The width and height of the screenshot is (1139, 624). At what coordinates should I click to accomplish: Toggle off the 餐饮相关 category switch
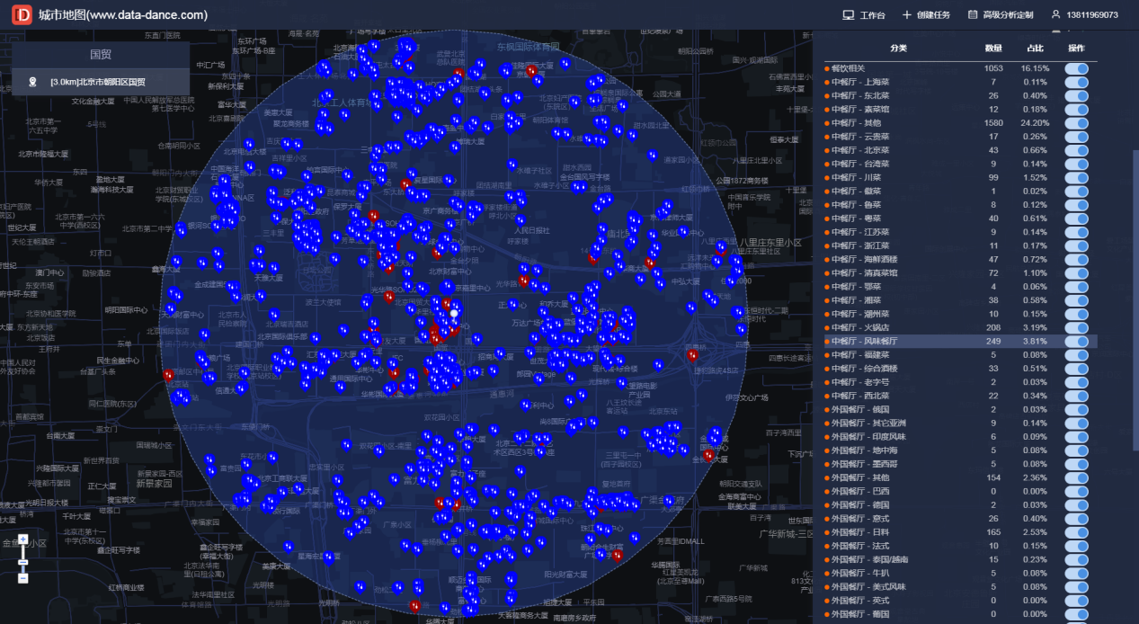click(1077, 68)
